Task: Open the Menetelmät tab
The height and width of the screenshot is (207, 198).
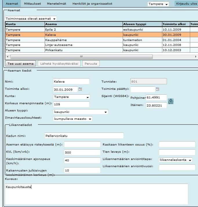Action: (x=57, y=3)
